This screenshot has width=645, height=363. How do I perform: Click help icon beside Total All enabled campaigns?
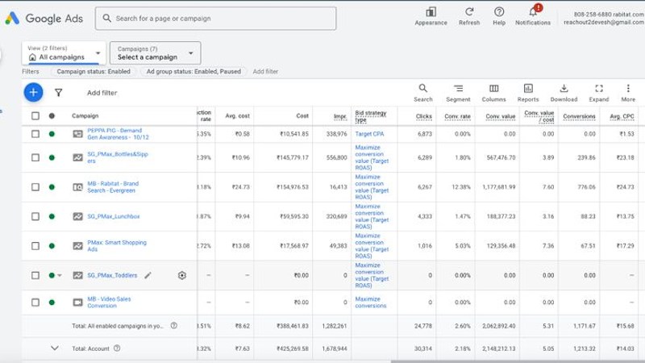tap(174, 326)
